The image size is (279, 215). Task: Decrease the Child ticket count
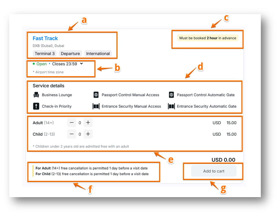click(72, 134)
